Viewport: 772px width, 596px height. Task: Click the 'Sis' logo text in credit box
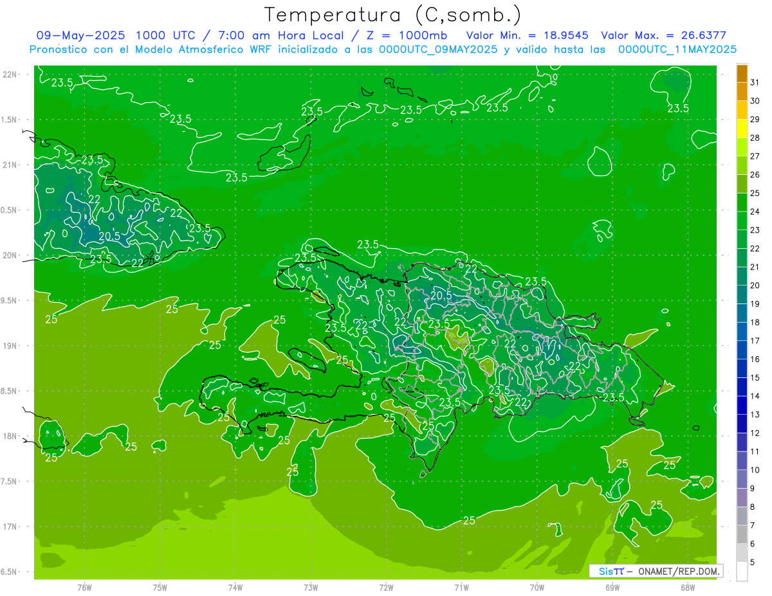click(605, 571)
